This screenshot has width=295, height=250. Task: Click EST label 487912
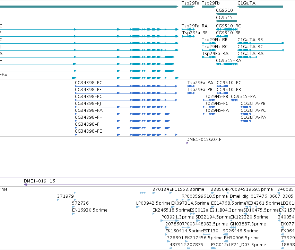pyautogui.click(x=178, y=245)
